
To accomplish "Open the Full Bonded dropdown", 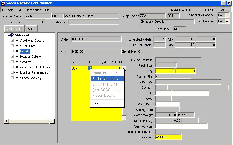I will point(227,22).
